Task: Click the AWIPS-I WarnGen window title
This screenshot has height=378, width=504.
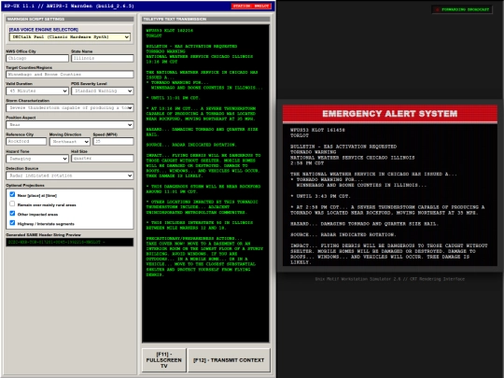Action: [x=69, y=7]
